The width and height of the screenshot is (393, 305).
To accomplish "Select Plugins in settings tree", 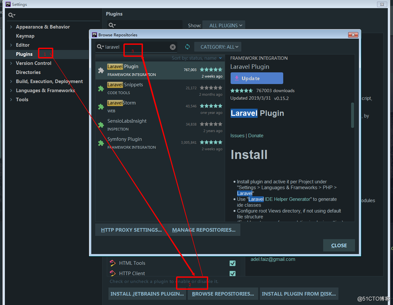I will (x=24, y=54).
